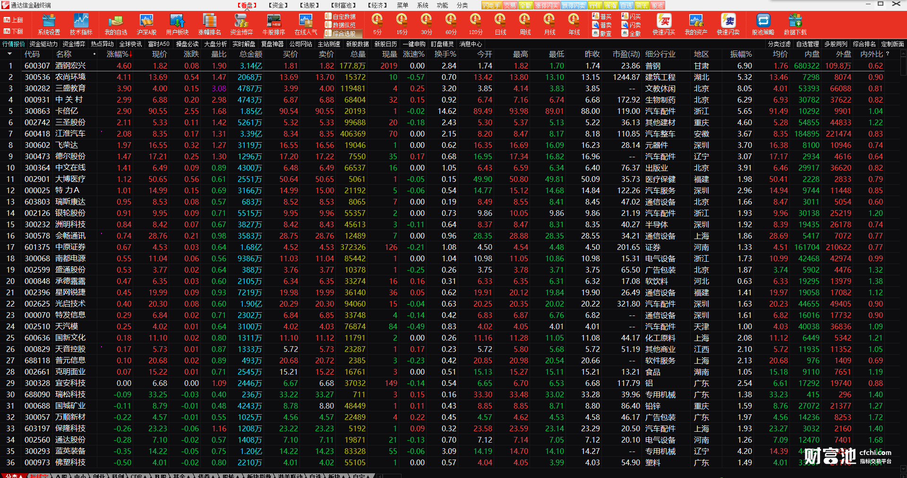Click the 闪电手 quick button

[492, 6]
